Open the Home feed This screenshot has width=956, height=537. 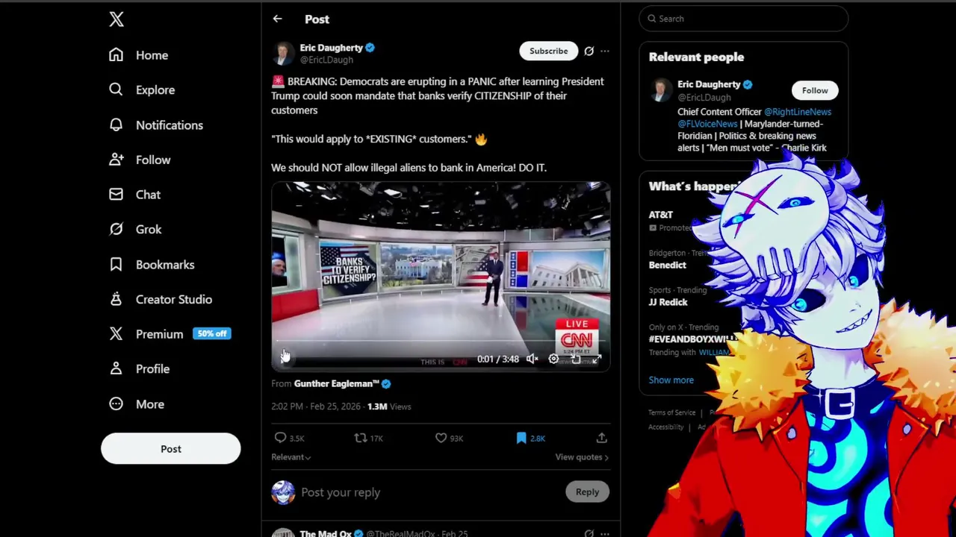pos(138,55)
